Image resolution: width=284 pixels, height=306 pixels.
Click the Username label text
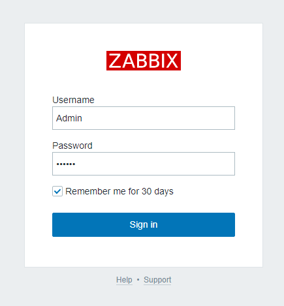tap(73, 100)
